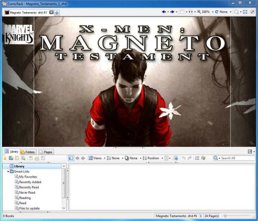Go to next page with blue right arrow

point(172,12)
